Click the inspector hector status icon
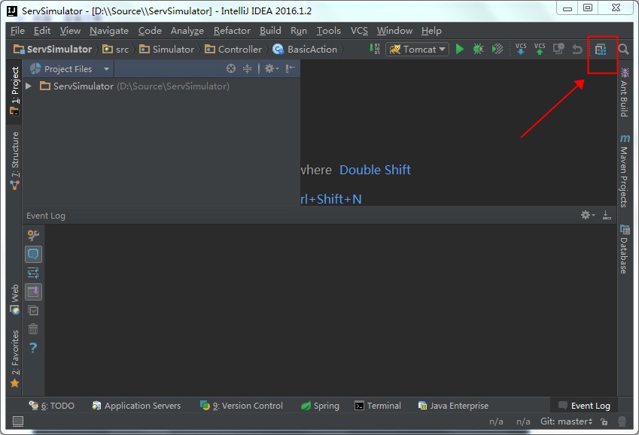Image resolution: width=639 pixels, height=435 pixels. pos(622,421)
